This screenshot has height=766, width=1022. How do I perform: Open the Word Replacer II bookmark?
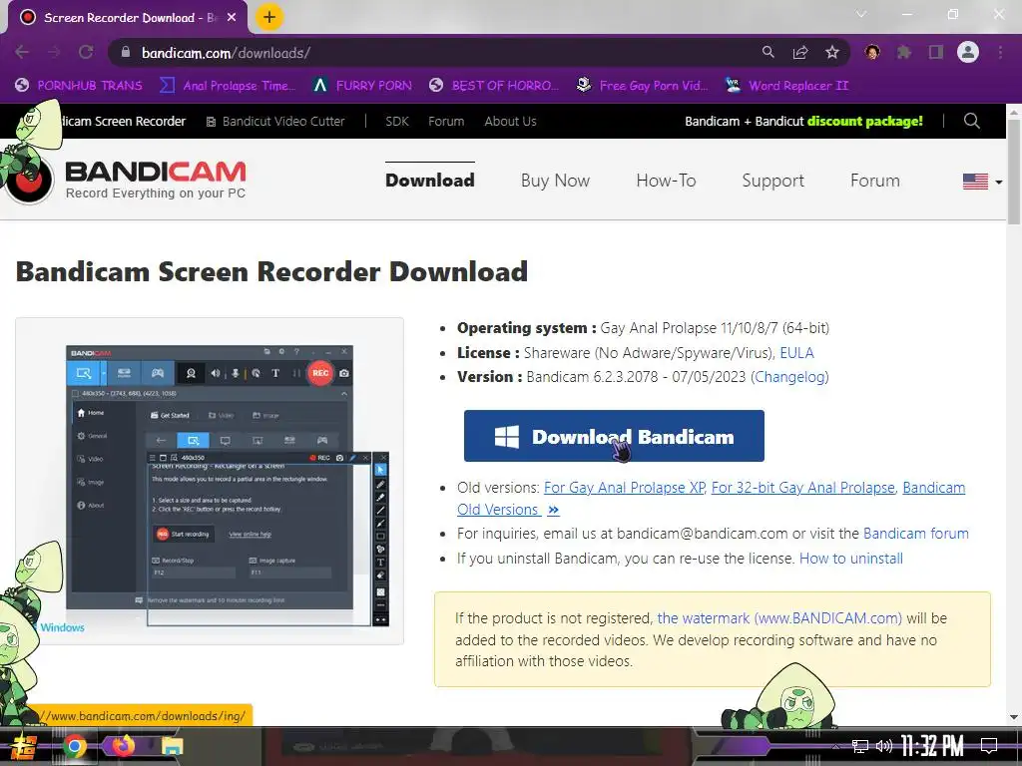[x=786, y=86]
